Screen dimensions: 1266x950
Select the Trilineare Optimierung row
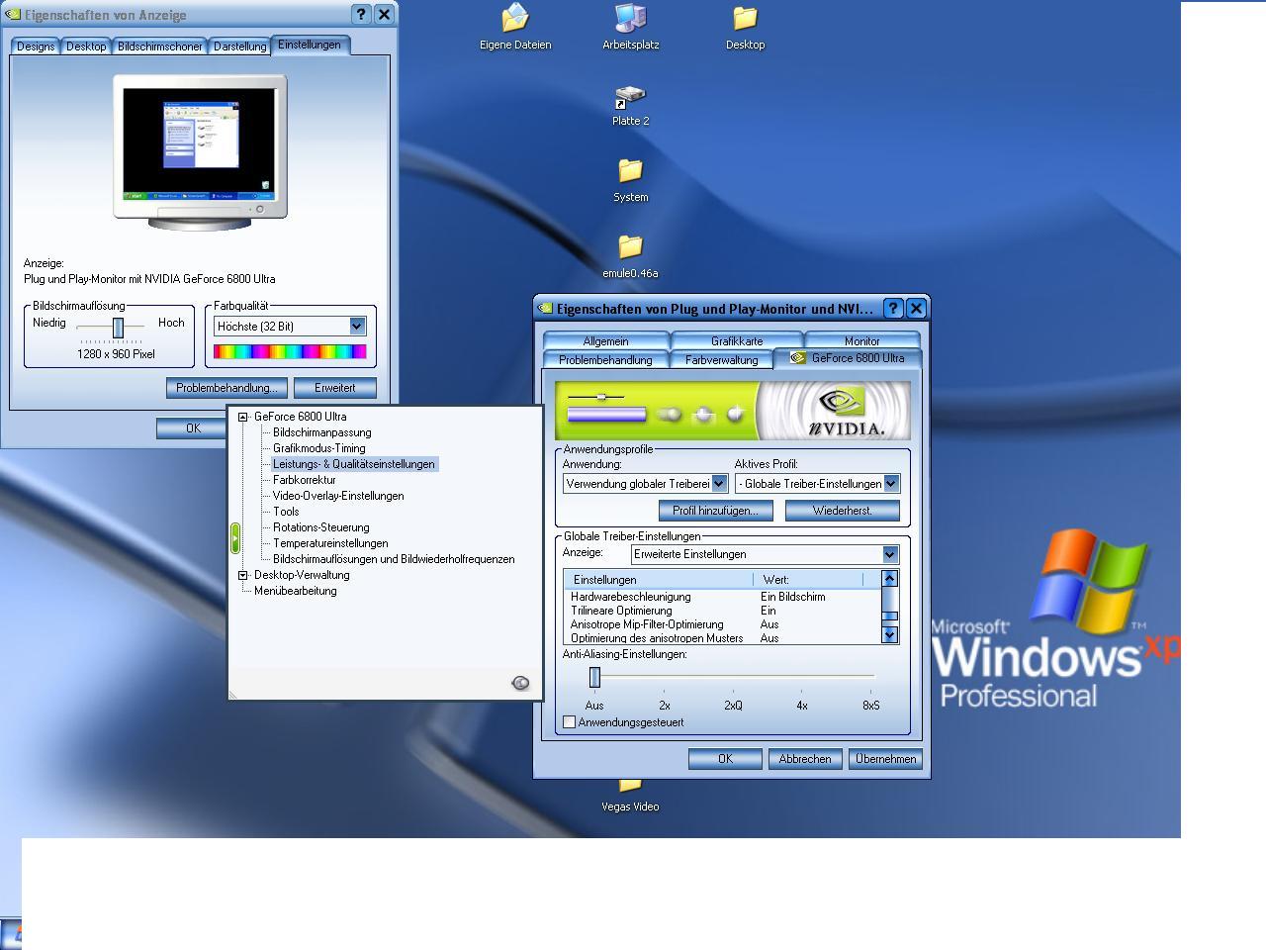coord(722,611)
